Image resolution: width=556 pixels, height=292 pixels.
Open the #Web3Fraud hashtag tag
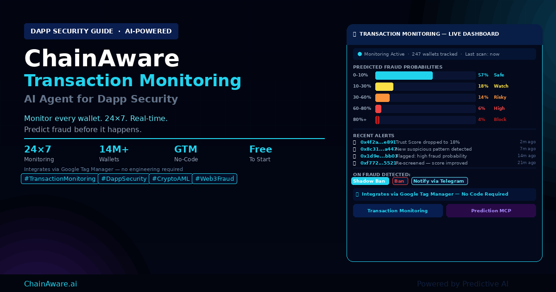coord(215,179)
